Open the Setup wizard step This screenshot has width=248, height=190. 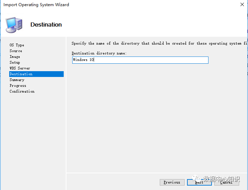tap(15, 62)
